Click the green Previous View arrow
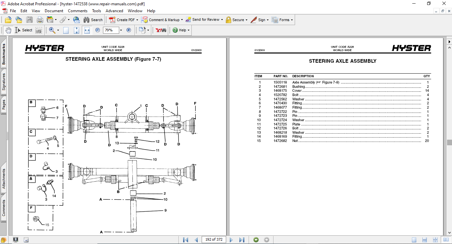452x244 pixels. click(256, 240)
